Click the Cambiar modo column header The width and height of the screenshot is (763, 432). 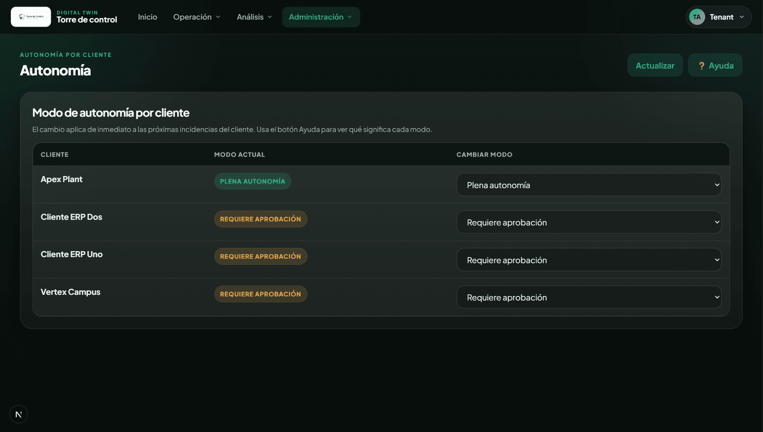click(x=485, y=155)
